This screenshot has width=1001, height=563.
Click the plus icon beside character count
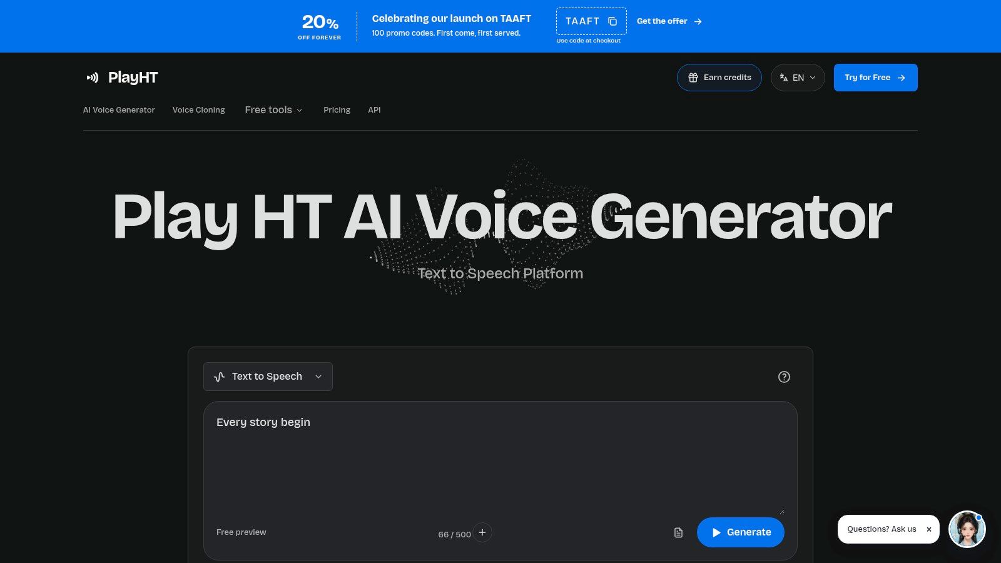[482, 532]
